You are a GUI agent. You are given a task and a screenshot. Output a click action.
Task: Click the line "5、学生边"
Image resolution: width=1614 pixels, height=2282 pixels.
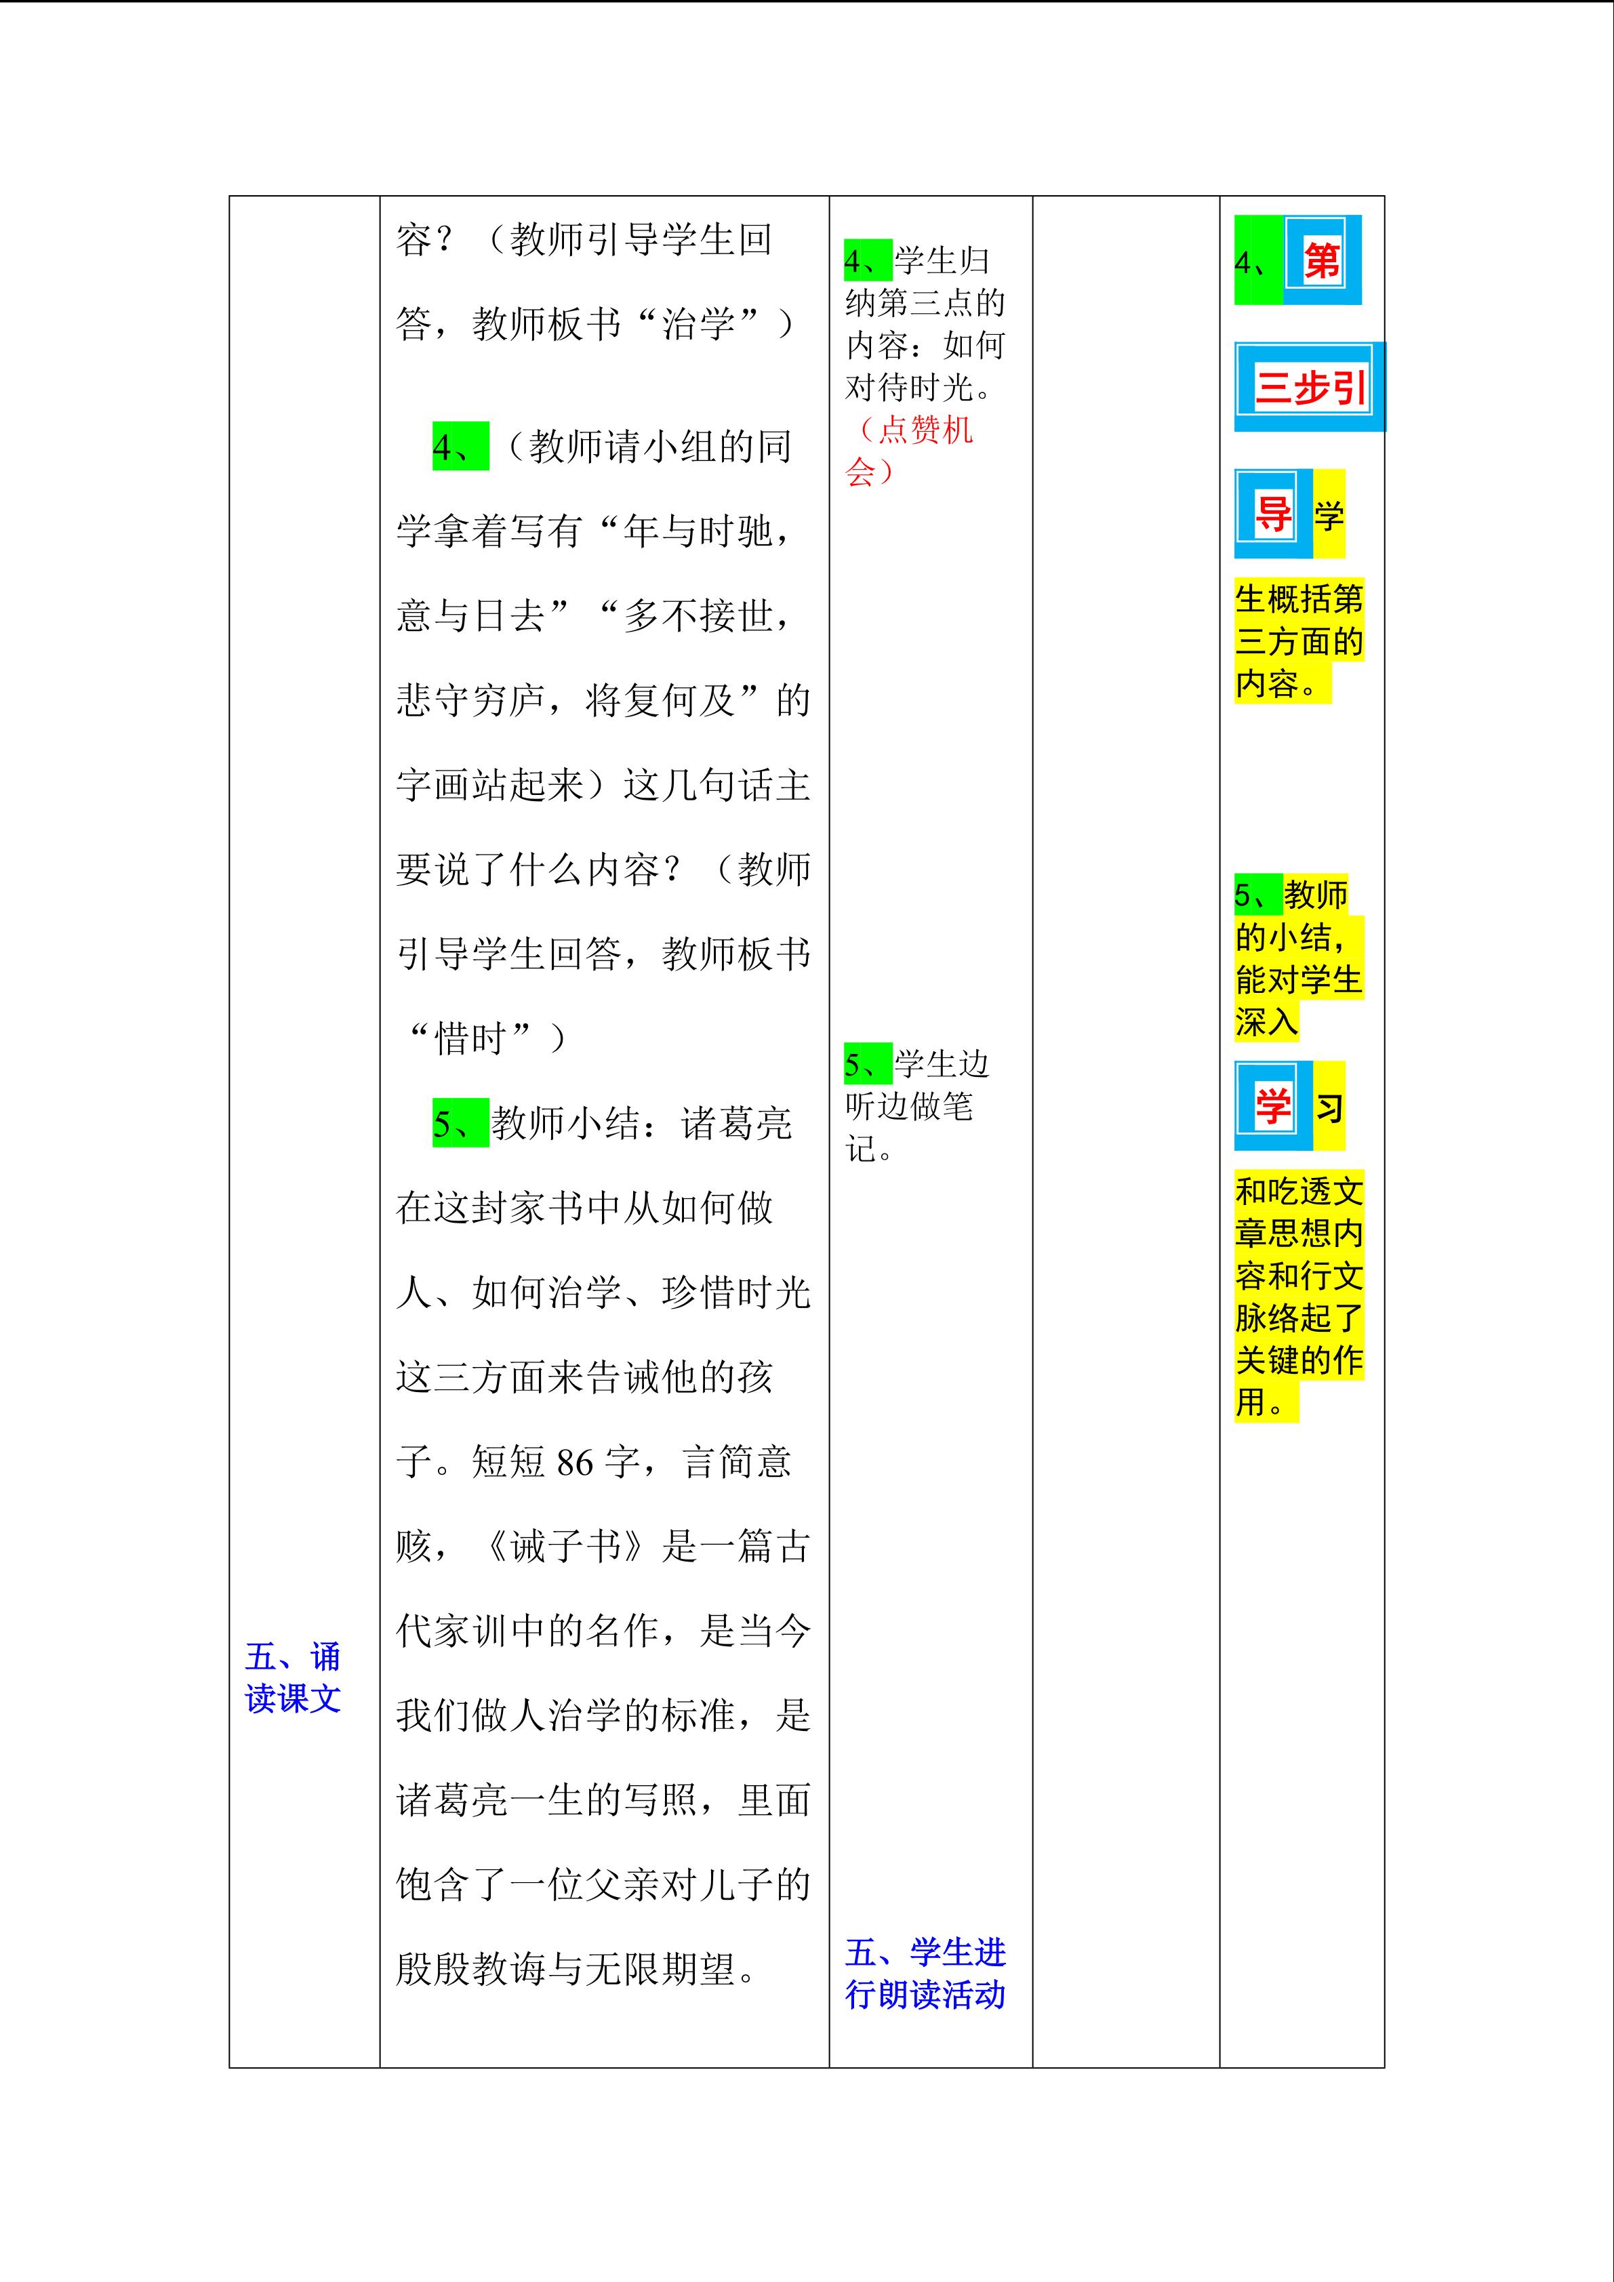[917, 1063]
